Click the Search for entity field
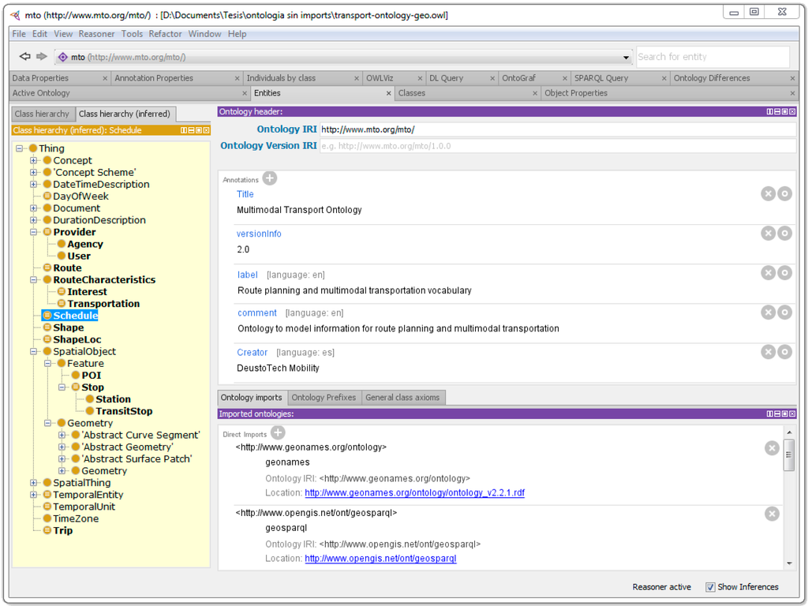Viewport: 808px width, 606px height. point(712,57)
